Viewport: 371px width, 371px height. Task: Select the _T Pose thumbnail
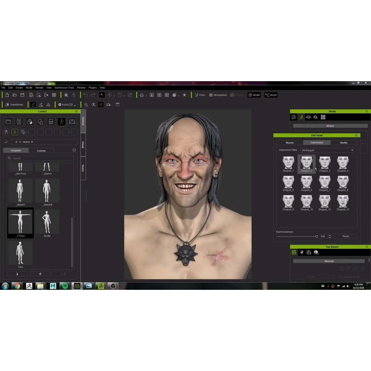click(x=20, y=223)
